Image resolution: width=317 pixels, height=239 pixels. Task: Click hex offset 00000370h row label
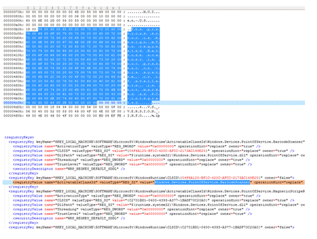(14, 12)
